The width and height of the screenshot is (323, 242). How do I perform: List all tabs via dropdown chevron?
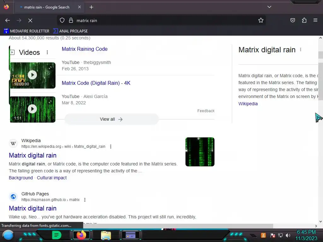[269, 7]
